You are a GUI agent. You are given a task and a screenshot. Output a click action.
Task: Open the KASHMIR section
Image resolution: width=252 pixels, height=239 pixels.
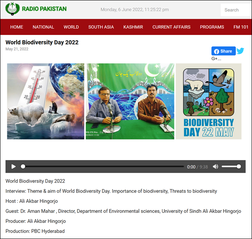(x=133, y=27)
